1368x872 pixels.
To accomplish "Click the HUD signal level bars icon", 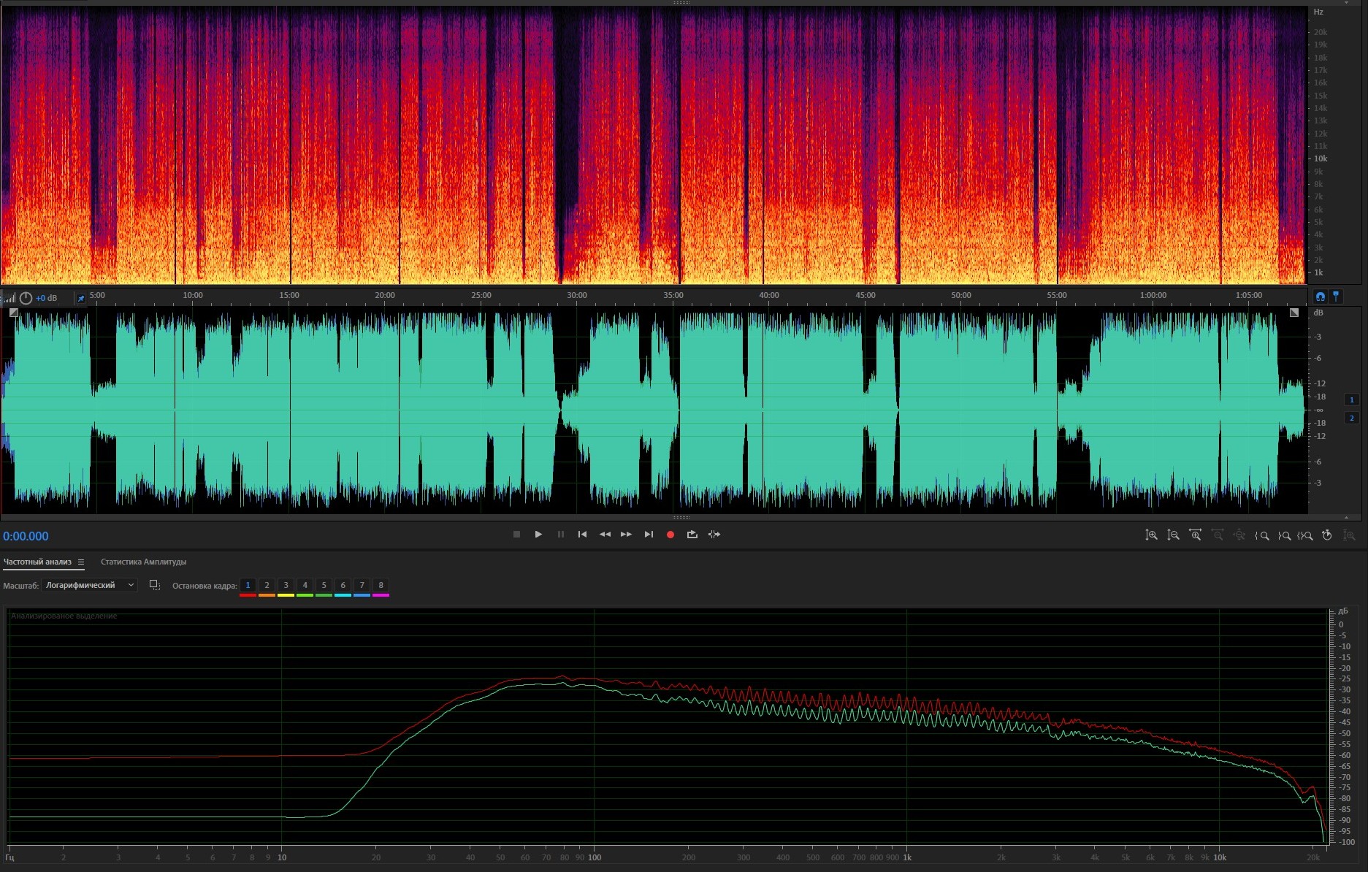I will [9, 298].
